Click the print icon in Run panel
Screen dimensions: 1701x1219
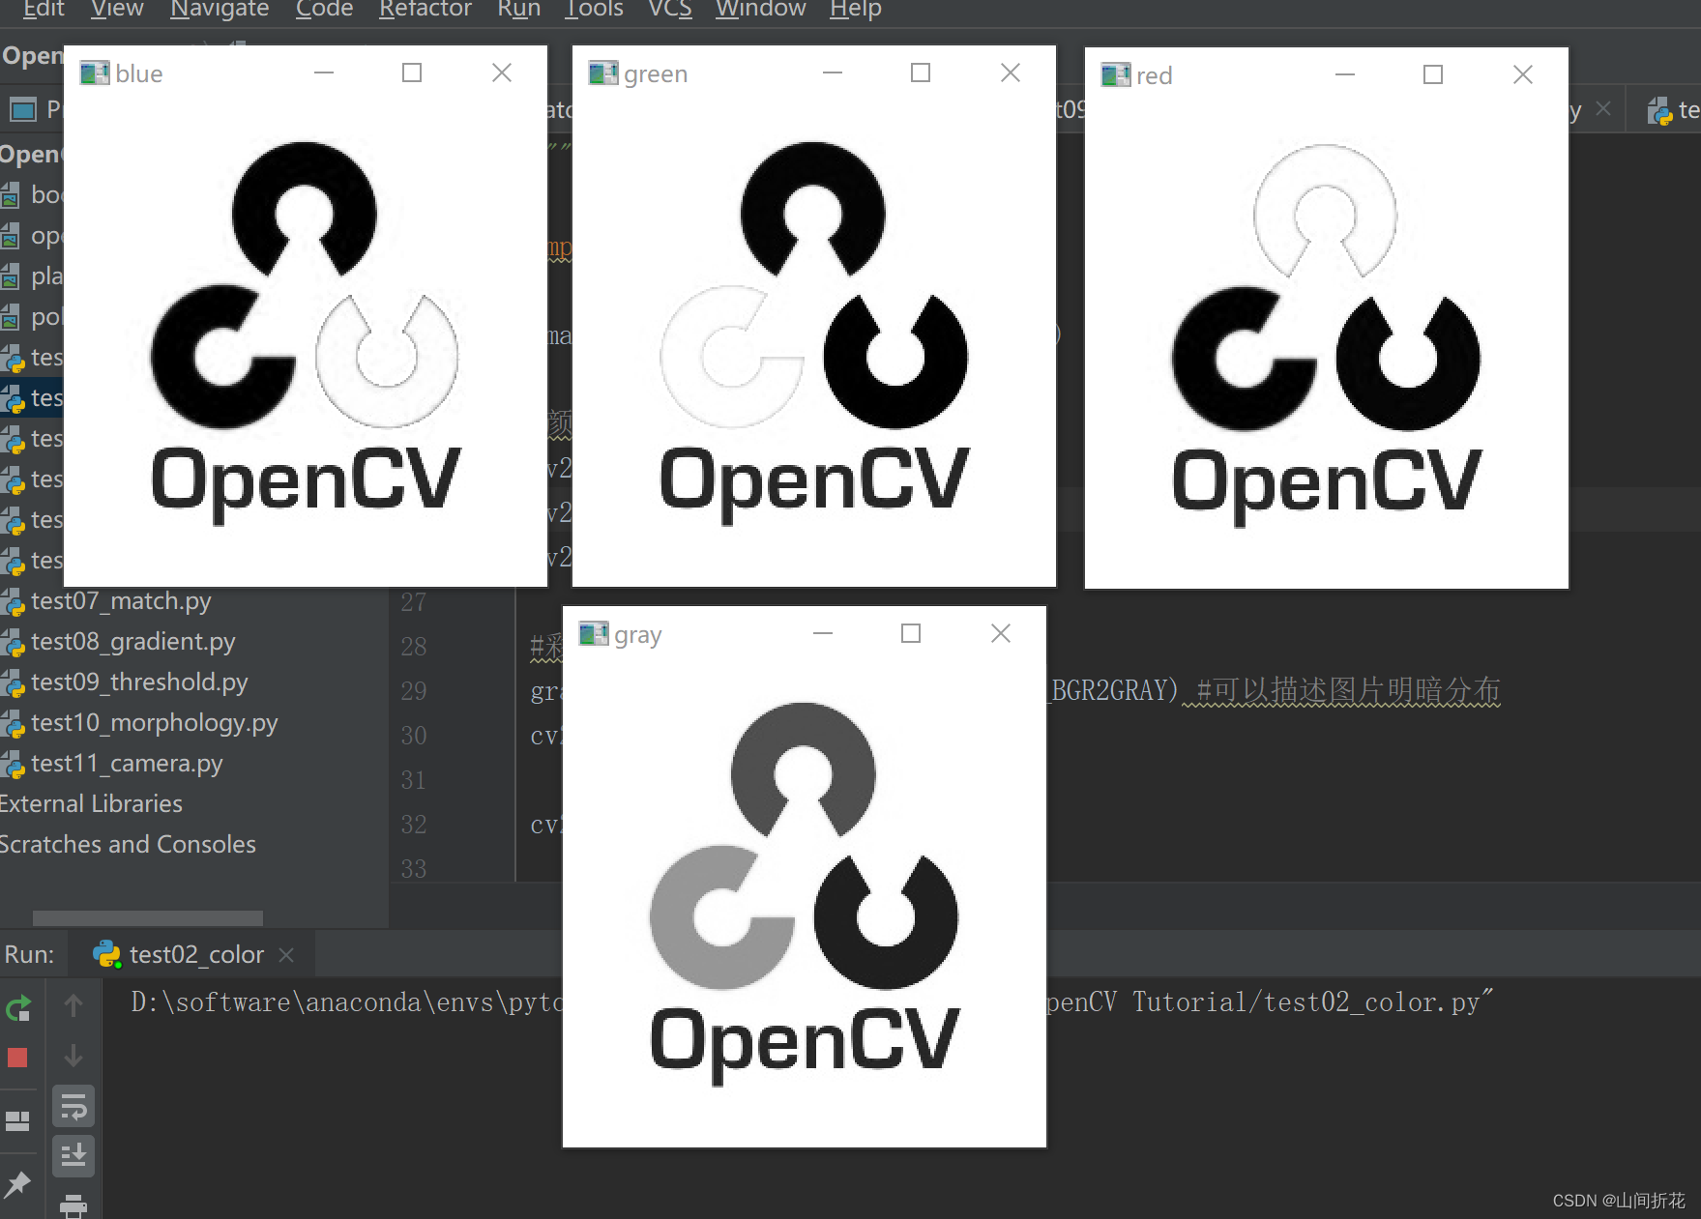[x=73, y=1205]
